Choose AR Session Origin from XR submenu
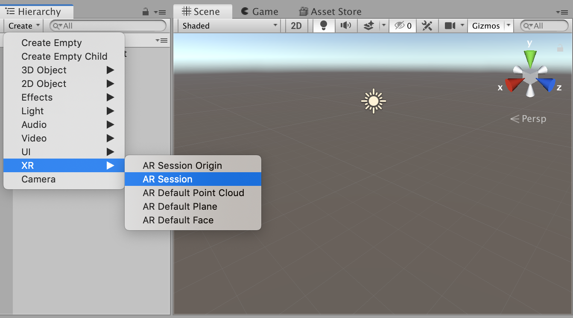 pos(193,165)
